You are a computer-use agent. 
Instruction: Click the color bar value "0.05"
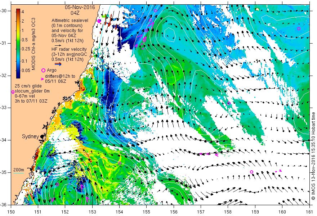26,70
